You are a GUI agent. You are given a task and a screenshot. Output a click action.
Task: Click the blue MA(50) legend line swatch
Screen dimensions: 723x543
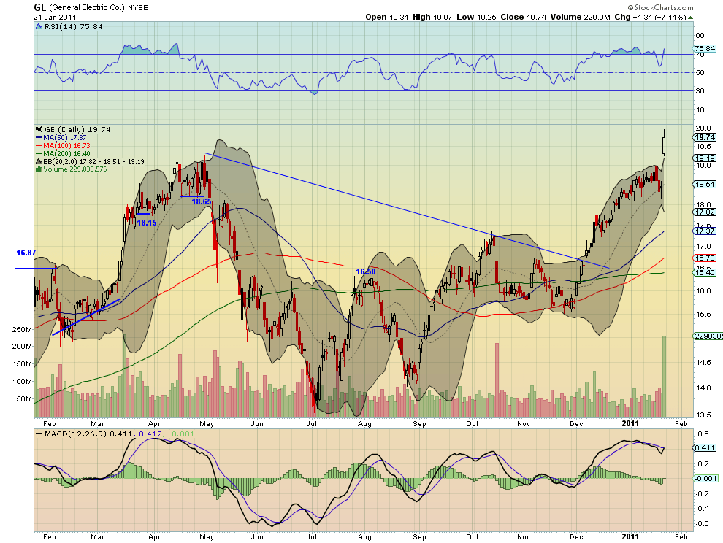(39, 138)
